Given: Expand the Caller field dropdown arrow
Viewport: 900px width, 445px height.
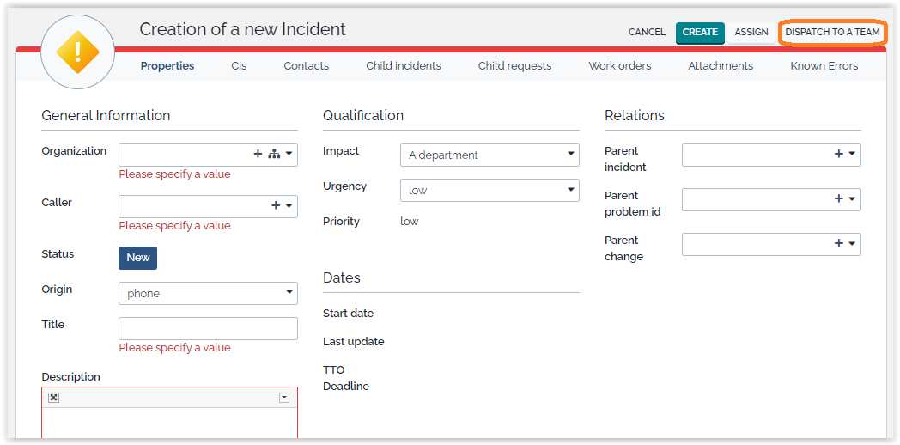Looking at the screenshot, I should 289,206.
